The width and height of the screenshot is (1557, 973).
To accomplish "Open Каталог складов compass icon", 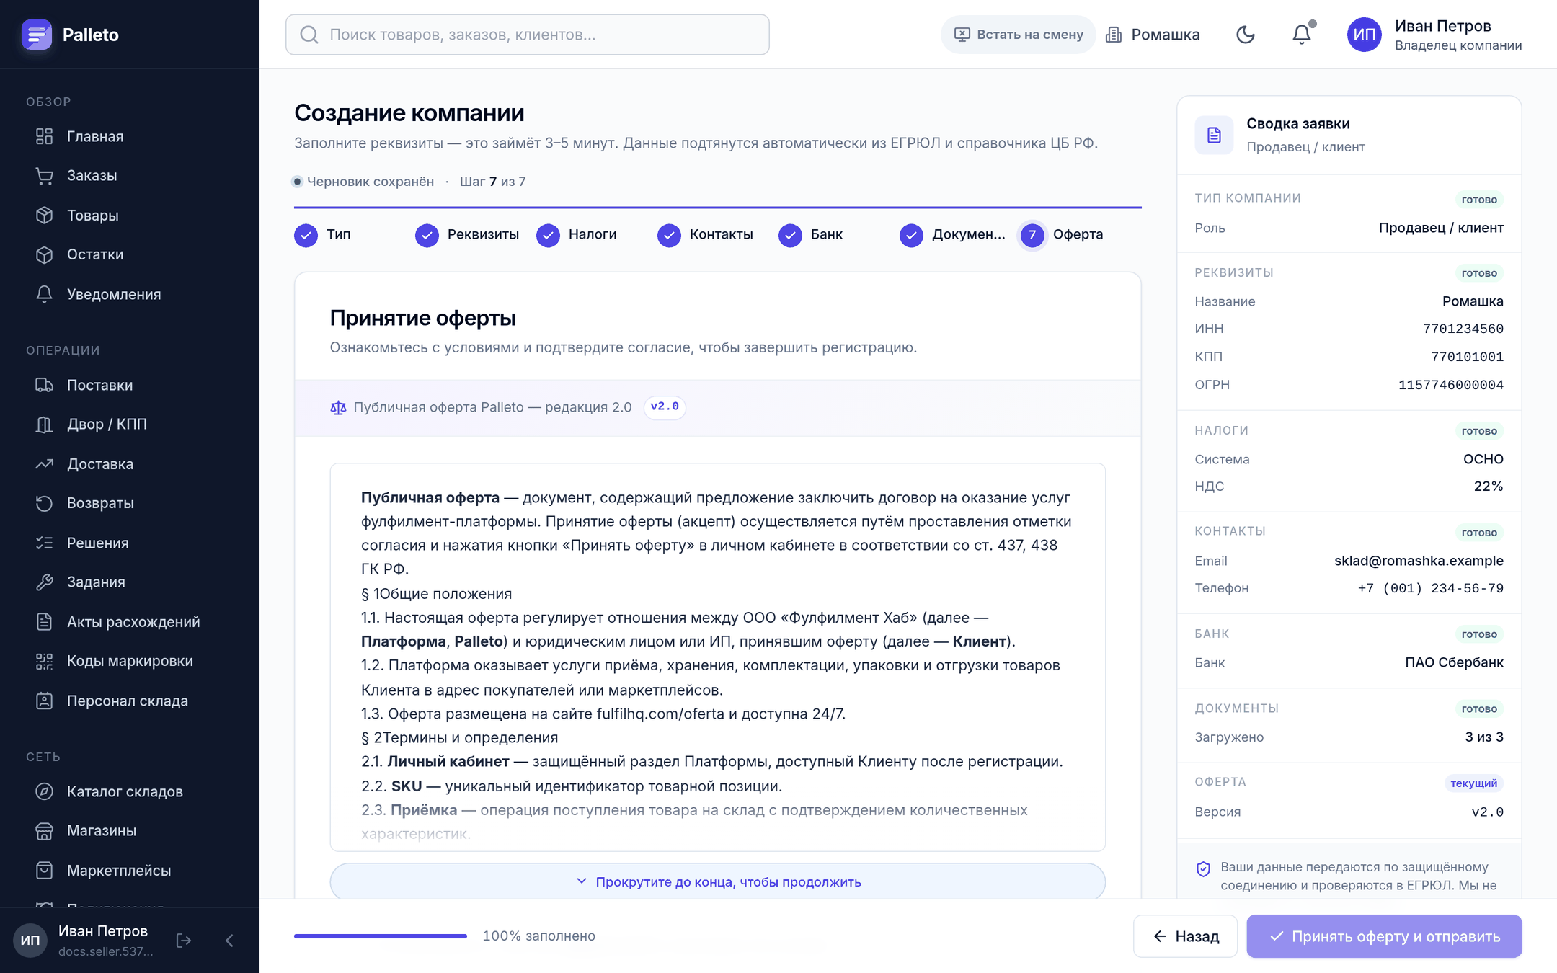I will click(x=45, y=791).
